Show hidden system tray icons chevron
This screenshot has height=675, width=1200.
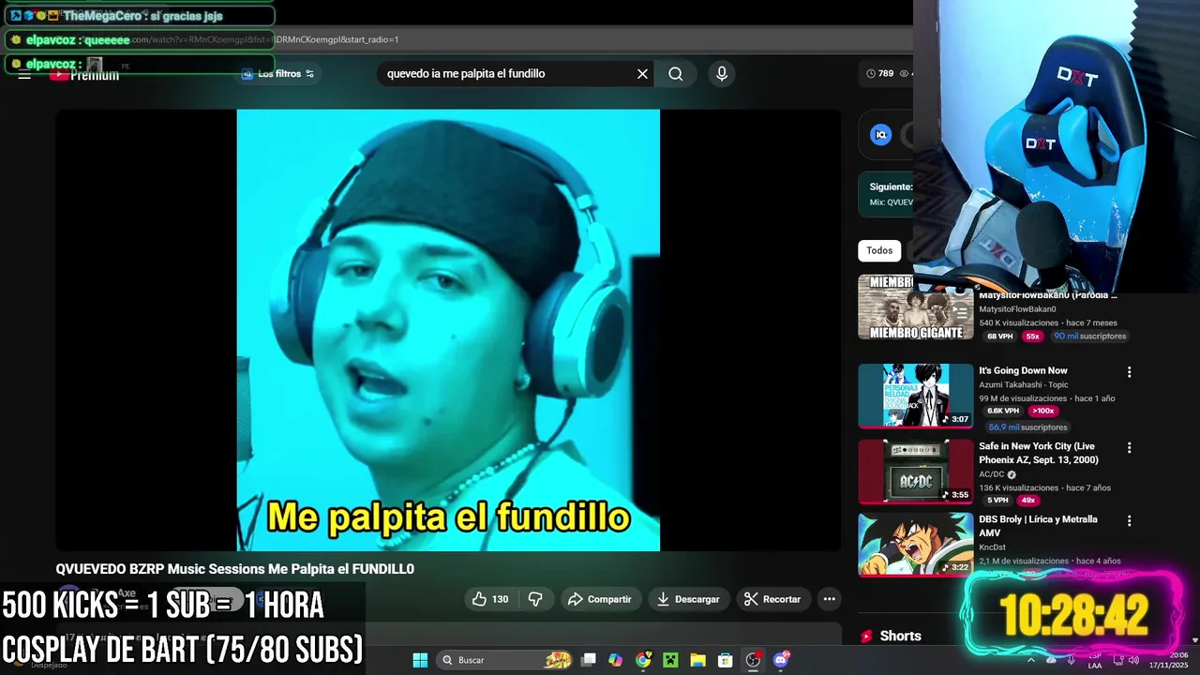1031,660
